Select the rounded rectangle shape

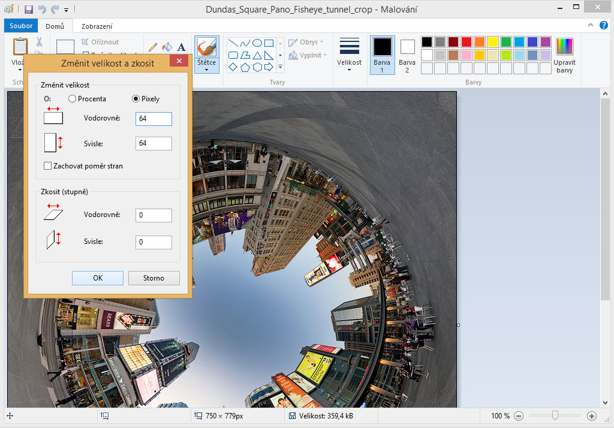pos(233,55)
